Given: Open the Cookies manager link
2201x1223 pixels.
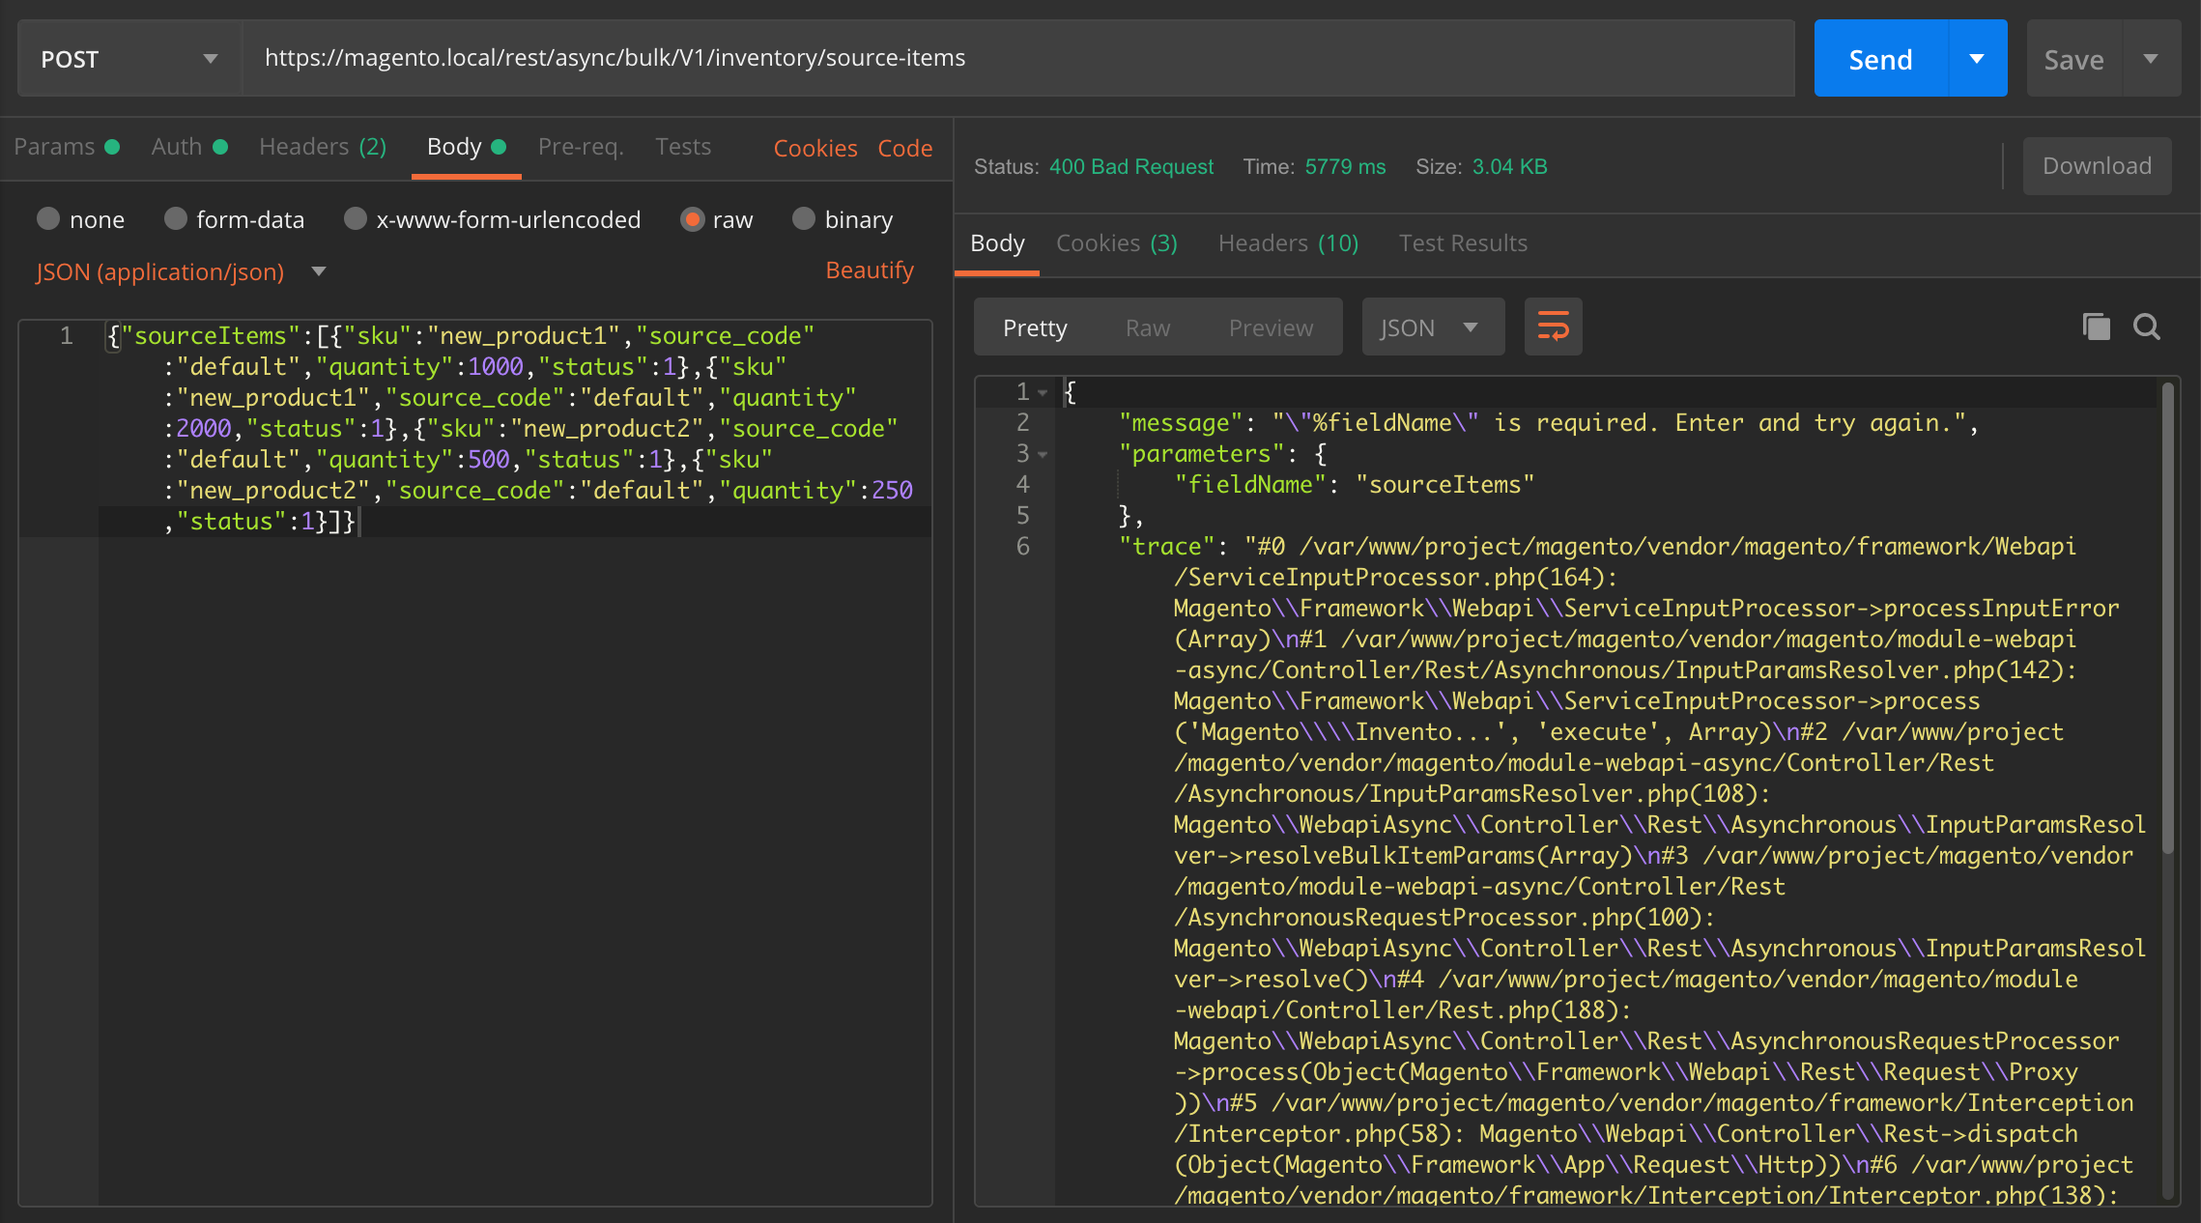Looking at the screenshot, I should [815, 148].
